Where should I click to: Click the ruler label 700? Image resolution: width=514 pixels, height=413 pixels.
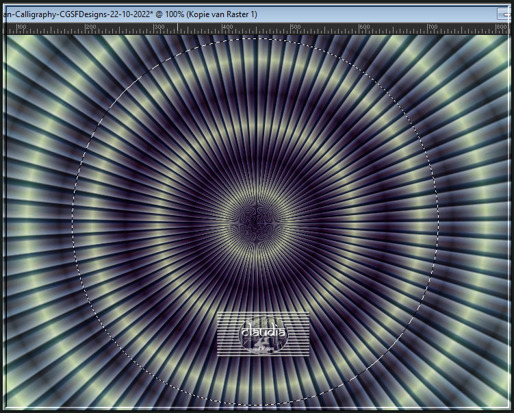(x=433, y=27)
